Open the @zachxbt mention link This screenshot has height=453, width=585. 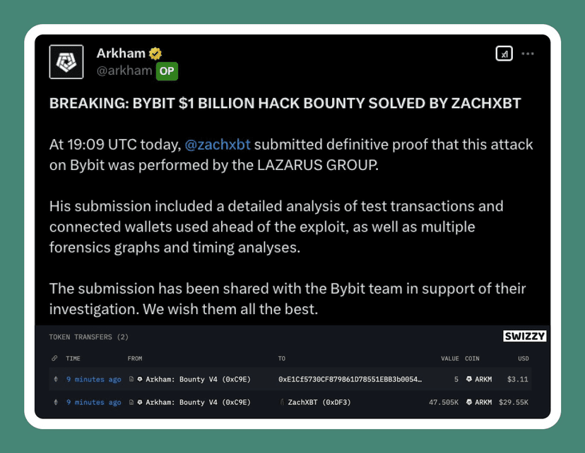(218, 145)
